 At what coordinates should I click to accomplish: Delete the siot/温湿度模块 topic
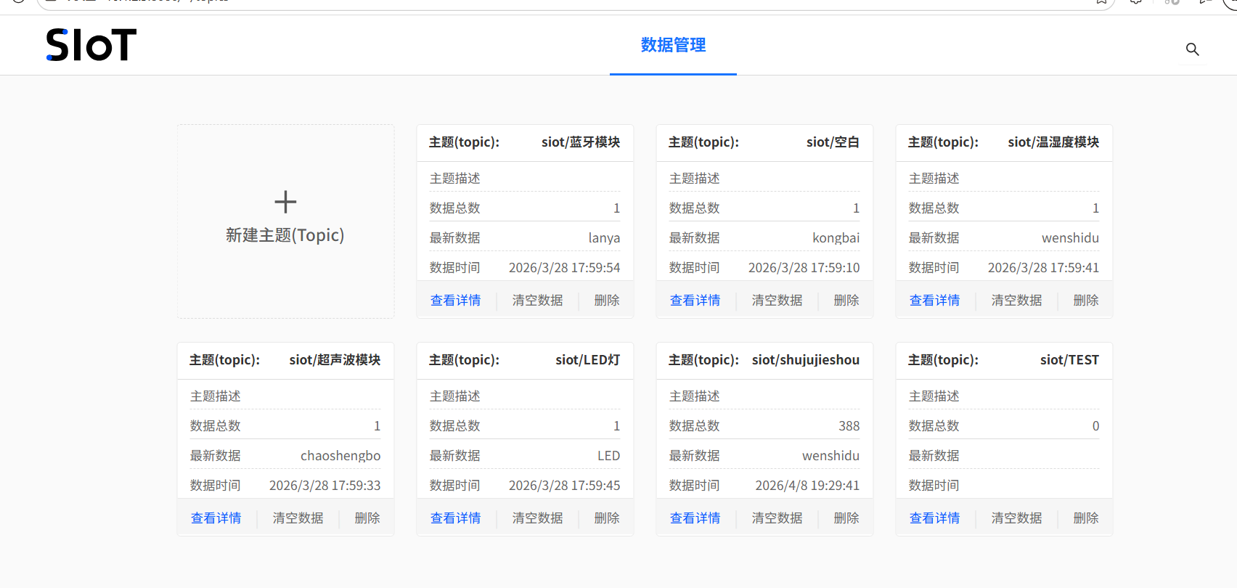tap(1085, 301)
